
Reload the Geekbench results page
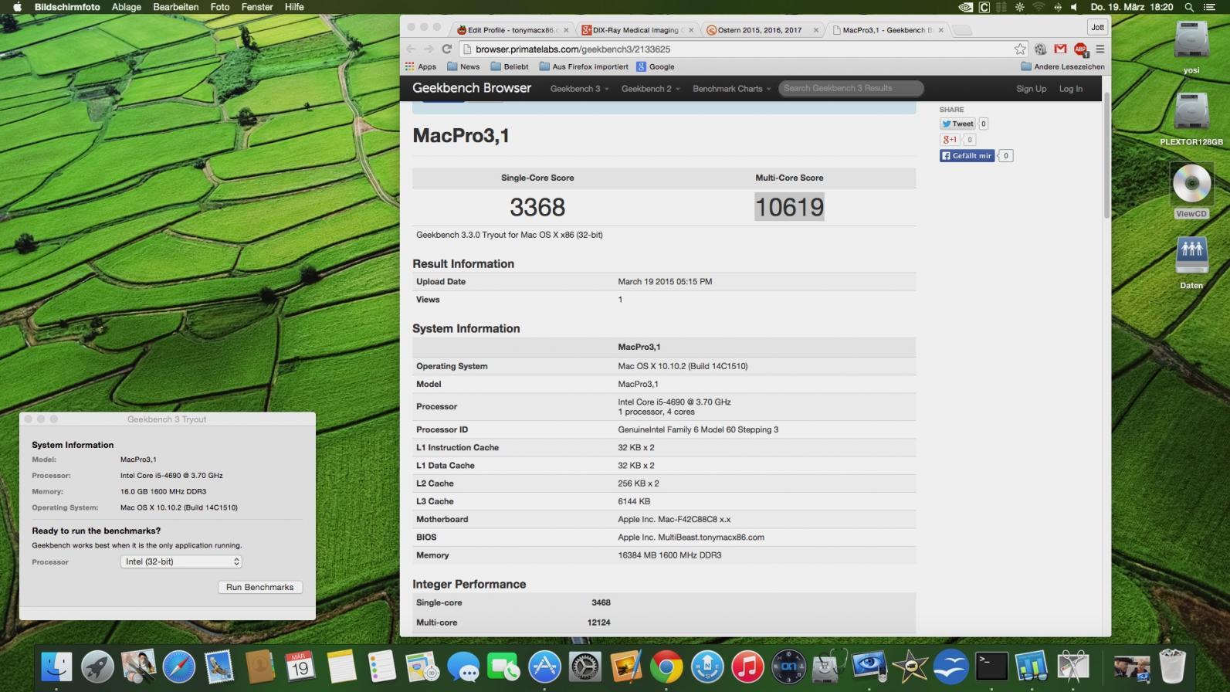446,49
